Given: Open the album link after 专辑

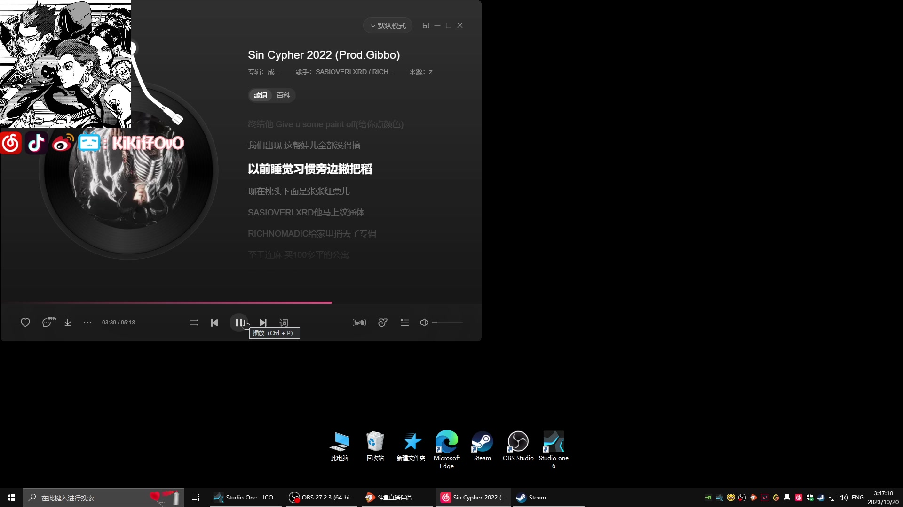Looking at the screenshot, I should pos(274,72).
